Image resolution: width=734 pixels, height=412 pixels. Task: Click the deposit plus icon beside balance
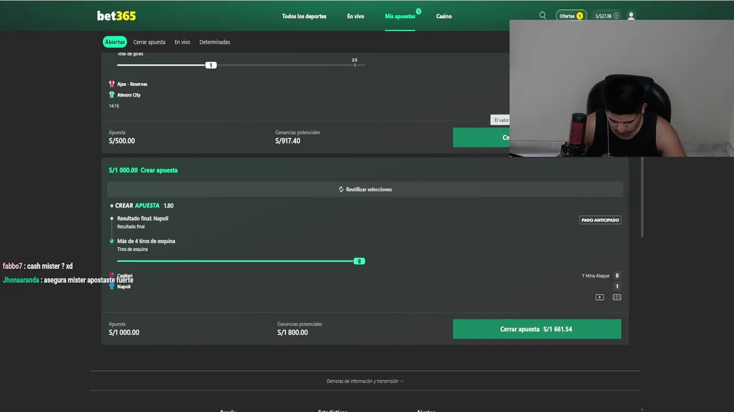pos(616,16)
